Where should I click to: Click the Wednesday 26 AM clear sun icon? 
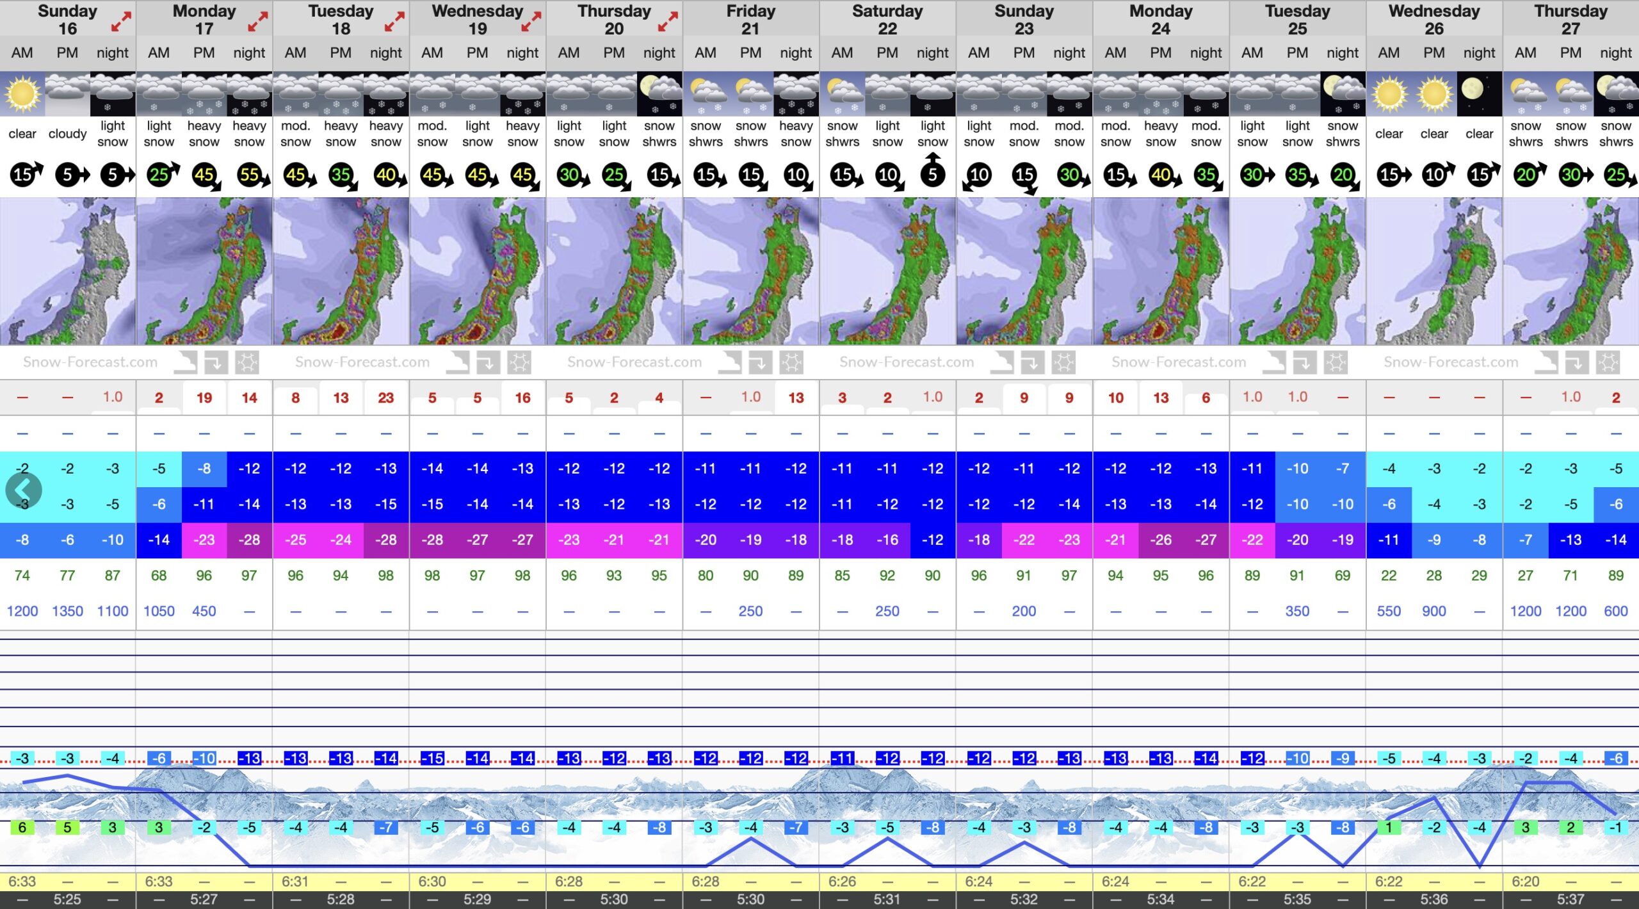tap(1389, 94)
